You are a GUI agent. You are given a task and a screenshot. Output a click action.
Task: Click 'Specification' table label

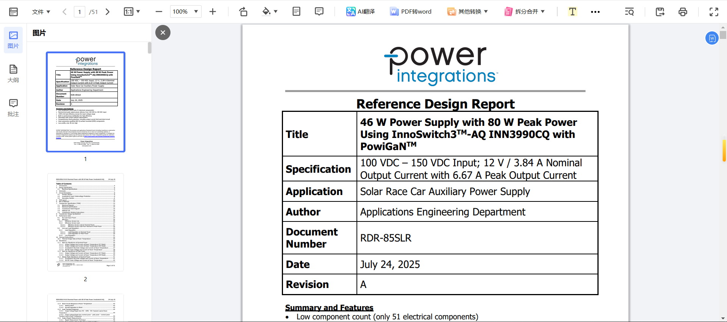318,169
